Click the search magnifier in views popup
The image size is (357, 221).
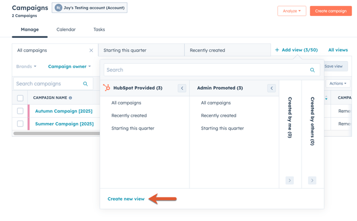click(x=312, y=70)
